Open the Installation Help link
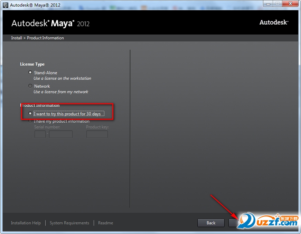Image resolution: width=301 pixels, height=234 pixels. 26,223
